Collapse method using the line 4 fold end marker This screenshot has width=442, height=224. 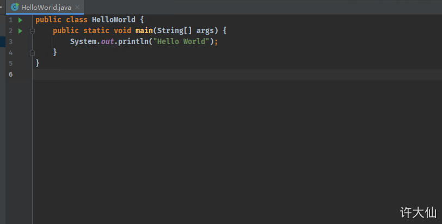[x=32, y=52]
